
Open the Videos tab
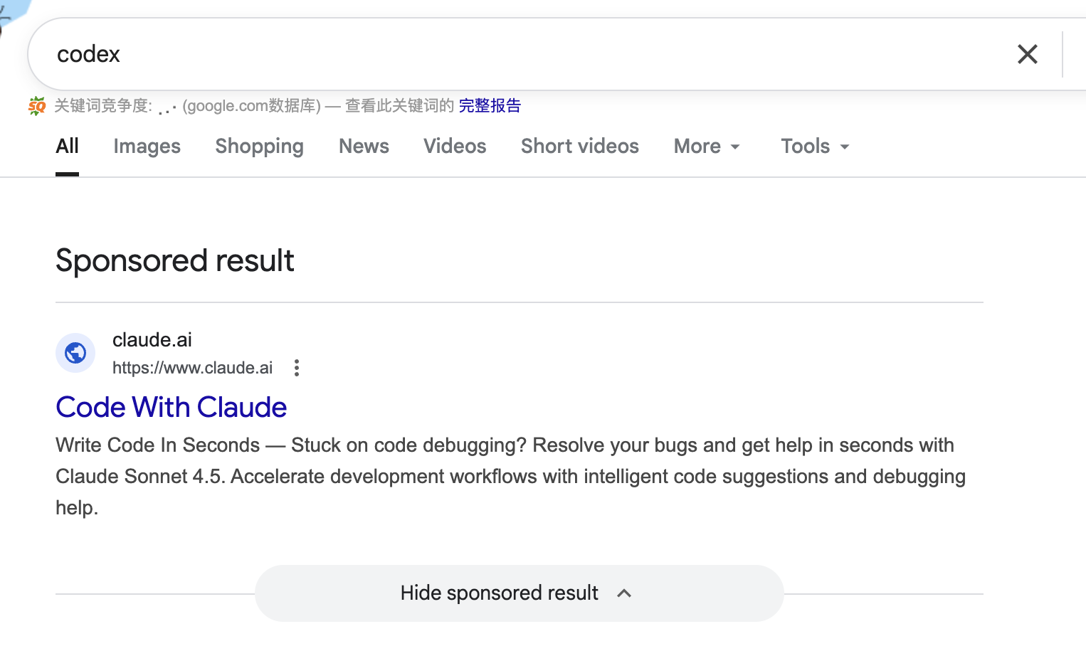[455, 147]
